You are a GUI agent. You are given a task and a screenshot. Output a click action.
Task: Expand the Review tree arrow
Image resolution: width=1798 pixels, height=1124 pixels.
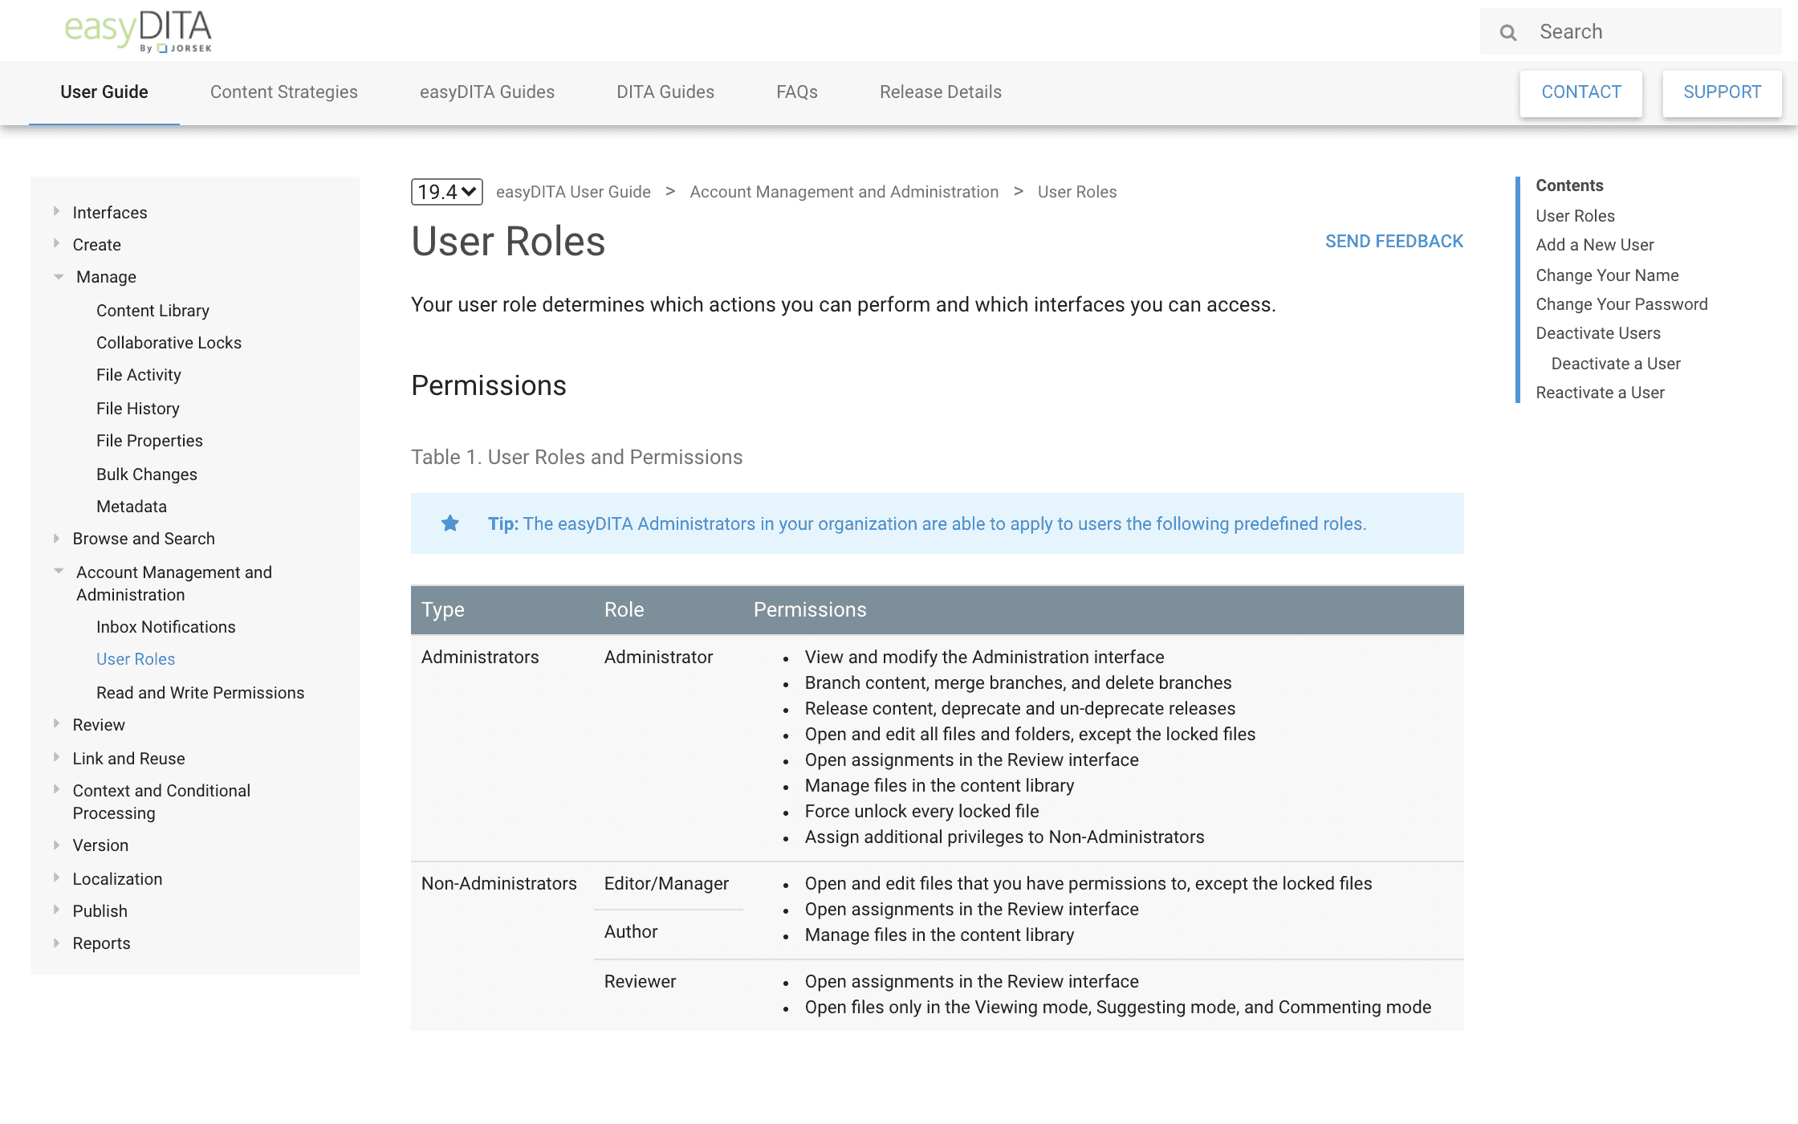pyautogui.click(x=56, y=723)
